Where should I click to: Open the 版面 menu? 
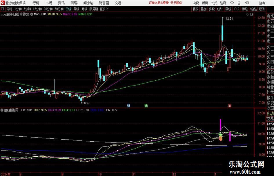pyautogui.click(x=205, y=3)
